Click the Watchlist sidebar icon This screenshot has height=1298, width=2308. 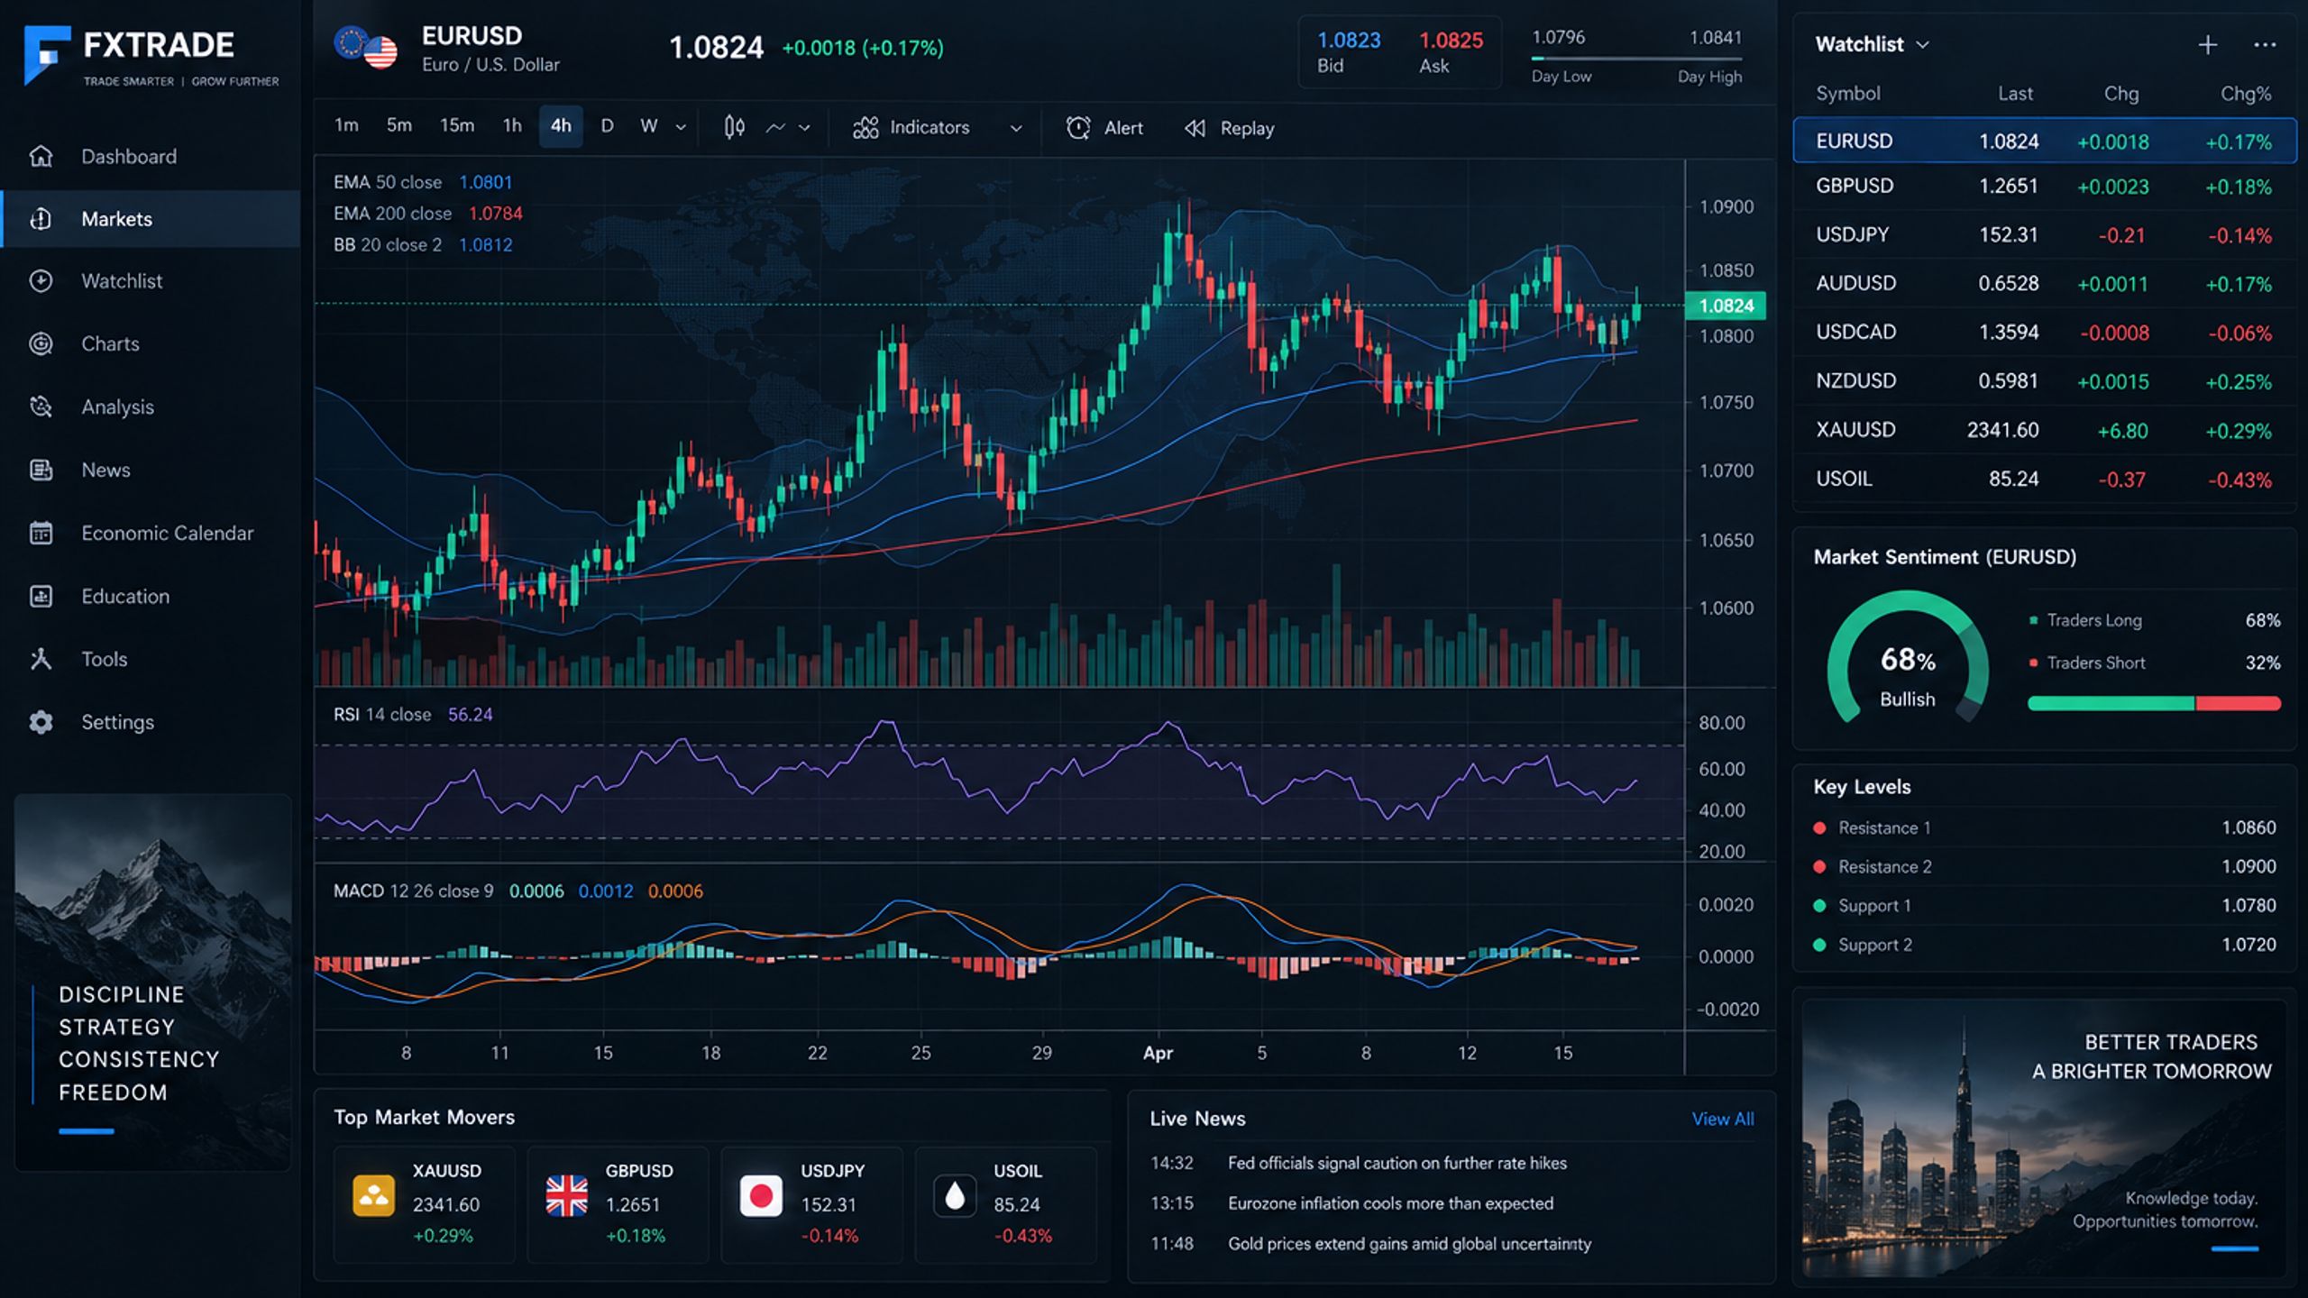[x=41, y=281]
